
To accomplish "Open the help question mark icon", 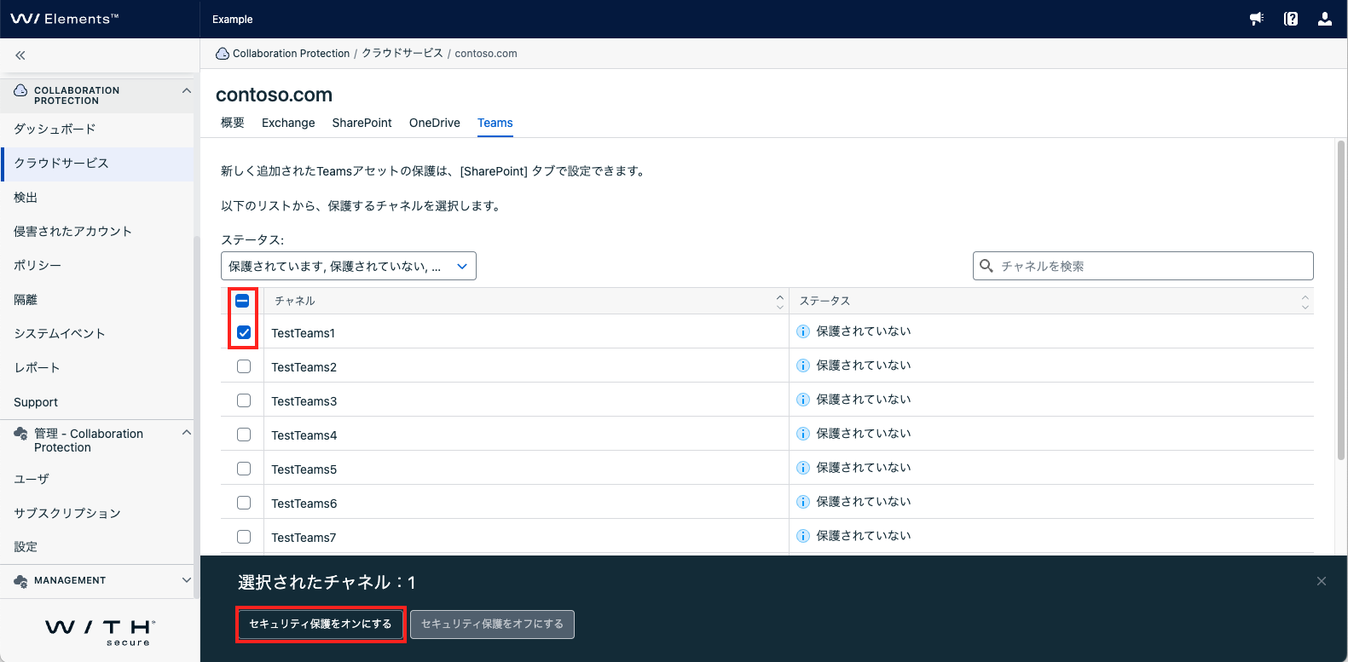I will pyautogui.click(x=1291, y=19).
